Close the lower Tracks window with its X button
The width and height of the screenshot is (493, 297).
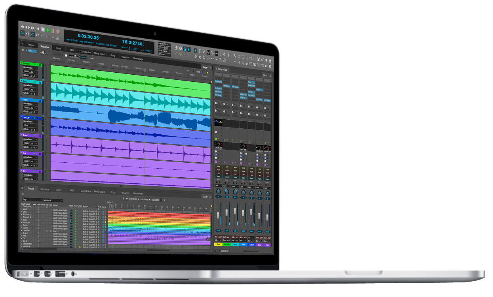click(x=22, y=188)
